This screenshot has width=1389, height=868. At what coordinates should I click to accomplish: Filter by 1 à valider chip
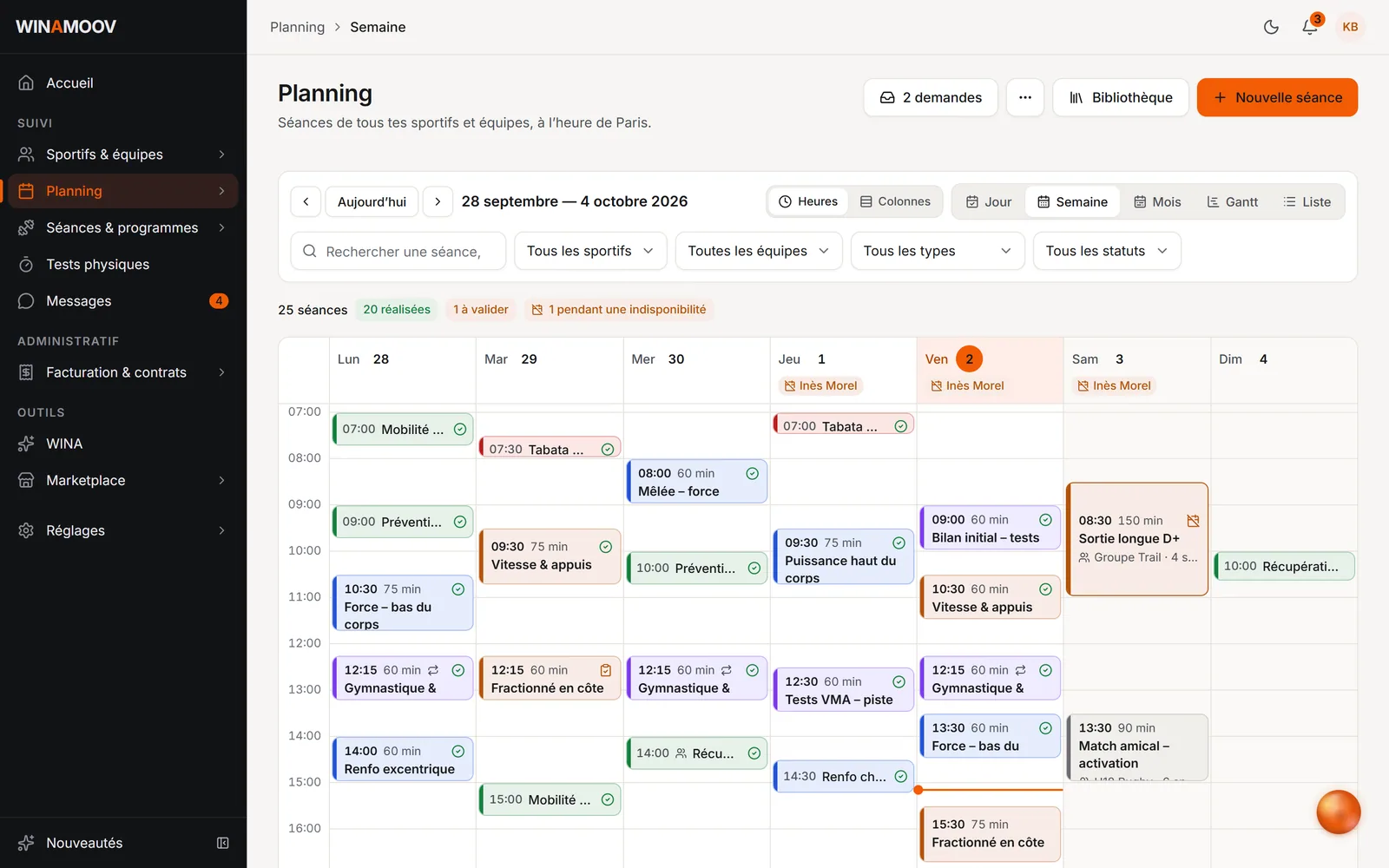click(481, 309)
